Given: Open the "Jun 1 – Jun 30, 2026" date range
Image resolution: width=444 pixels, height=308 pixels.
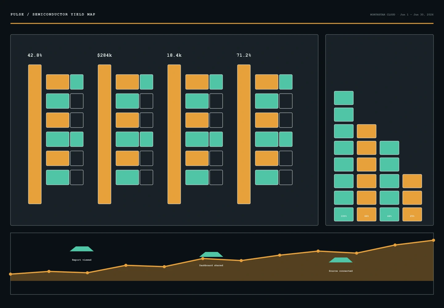Looking at the screenshot, I should pos(417,15).
